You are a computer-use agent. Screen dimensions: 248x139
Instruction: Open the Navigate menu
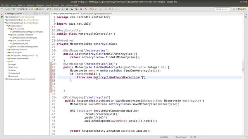point(40,5)
